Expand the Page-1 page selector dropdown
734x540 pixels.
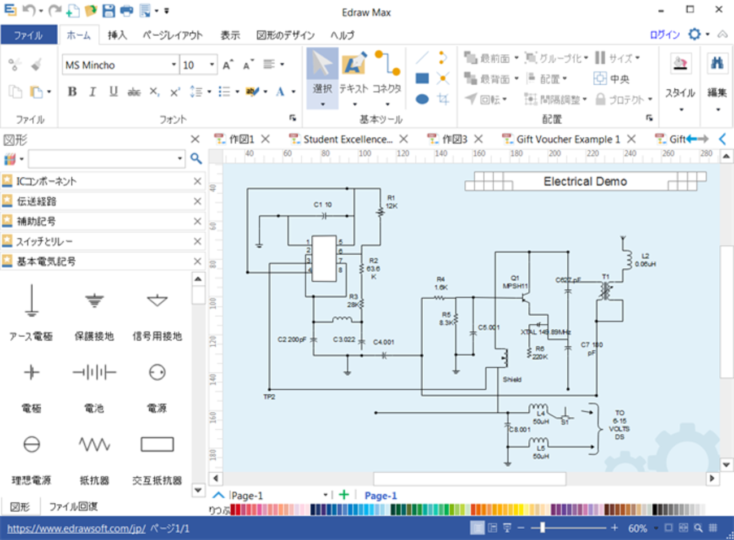[x=325, y=495]
